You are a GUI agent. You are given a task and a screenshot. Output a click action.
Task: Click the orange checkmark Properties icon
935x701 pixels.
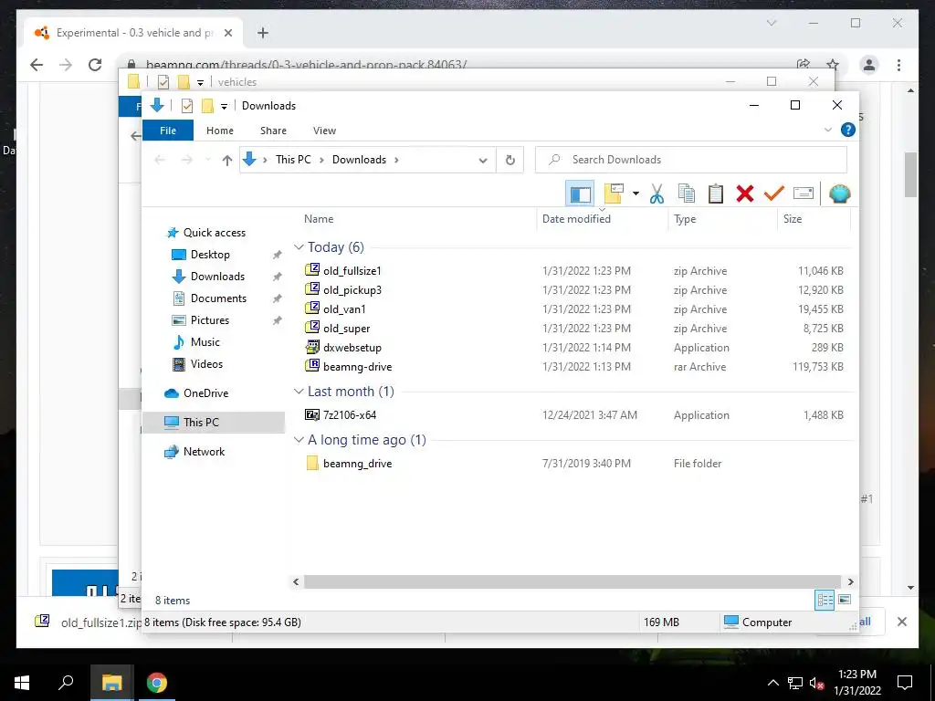(x=774, y=194)
